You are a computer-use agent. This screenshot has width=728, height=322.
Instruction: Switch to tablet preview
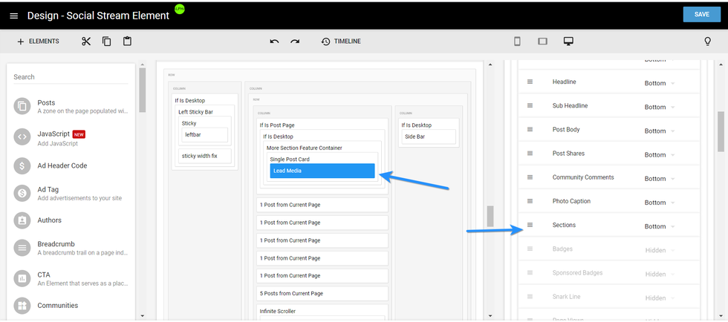(x=542, y=42)
